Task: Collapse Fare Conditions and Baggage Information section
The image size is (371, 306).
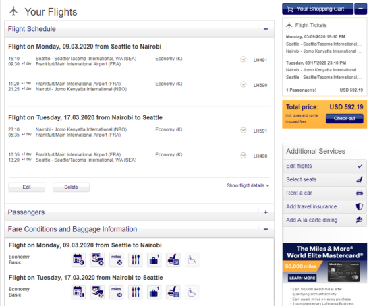Action: point(266,229)
